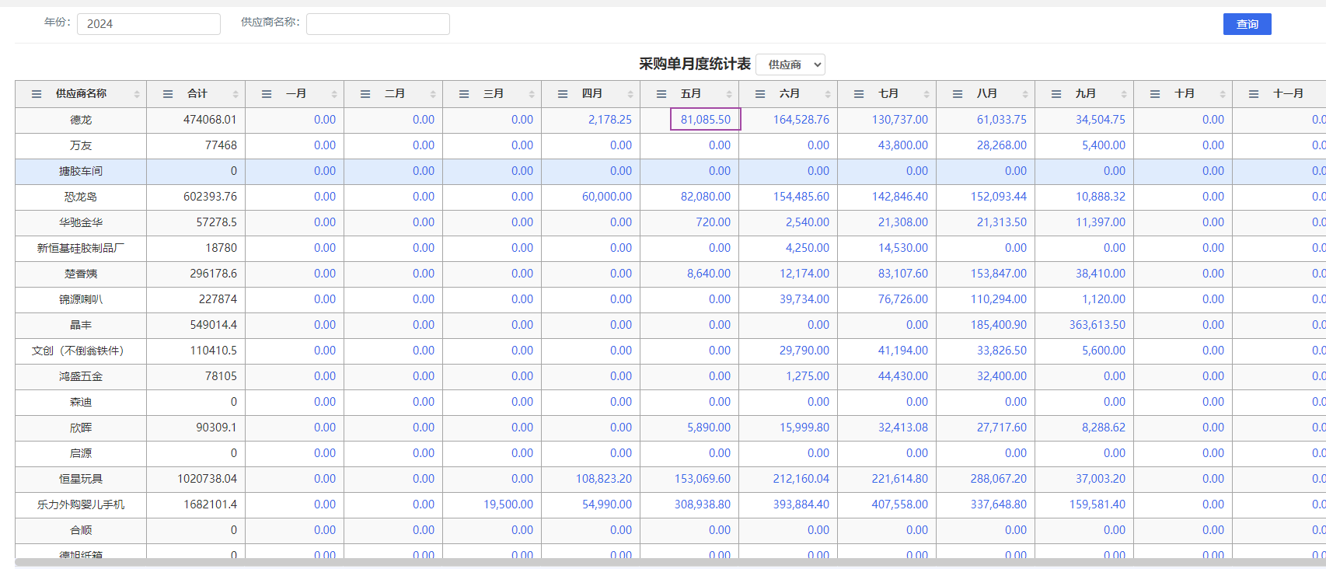Sort 九月 column using sort arrows
Viewport: 1326px width, 569px height.
(1124, 94)
